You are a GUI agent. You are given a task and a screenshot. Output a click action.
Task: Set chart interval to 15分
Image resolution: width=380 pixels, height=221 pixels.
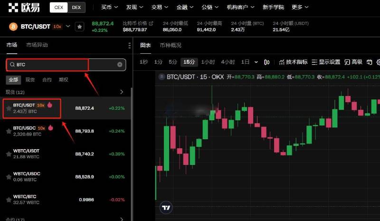(x=189, y=62)
